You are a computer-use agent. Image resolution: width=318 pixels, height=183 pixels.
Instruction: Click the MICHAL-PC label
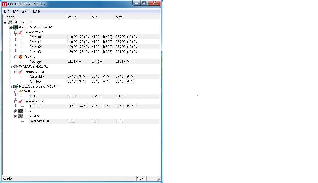(23, 22)
